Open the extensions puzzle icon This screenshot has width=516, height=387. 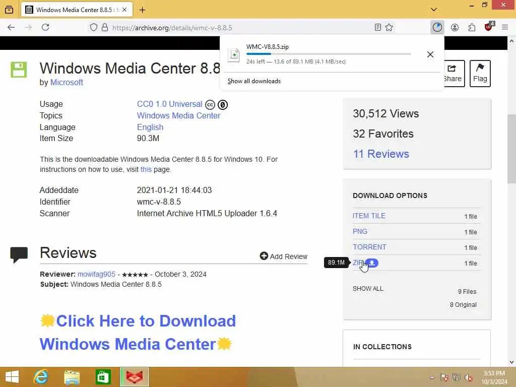coord(472,28)
